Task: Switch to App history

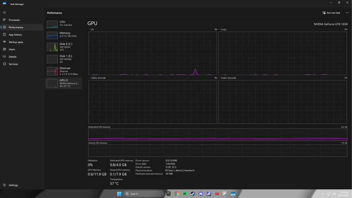Action: 22,35
